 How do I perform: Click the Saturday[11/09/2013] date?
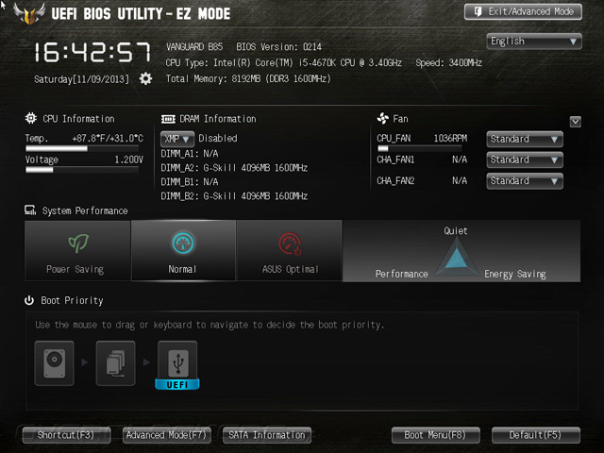(x=81, y=79)
